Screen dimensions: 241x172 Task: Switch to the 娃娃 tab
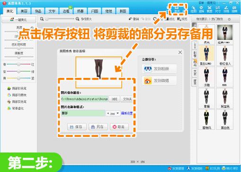[108, 11]
